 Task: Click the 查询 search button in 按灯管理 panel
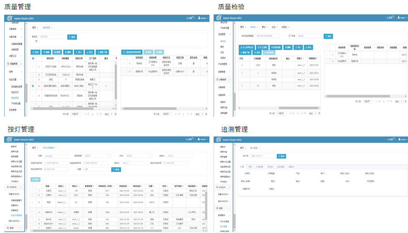click(116, 169)
